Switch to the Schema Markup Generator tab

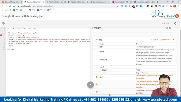(x=12, y=2)
